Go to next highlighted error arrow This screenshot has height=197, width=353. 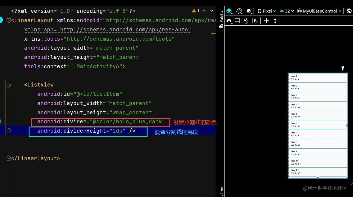211,11
